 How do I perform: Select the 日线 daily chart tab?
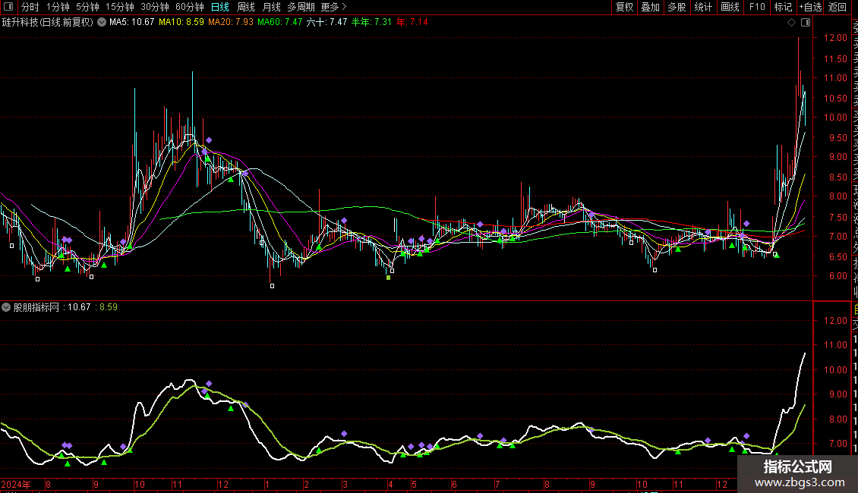(x=220, y=7)
